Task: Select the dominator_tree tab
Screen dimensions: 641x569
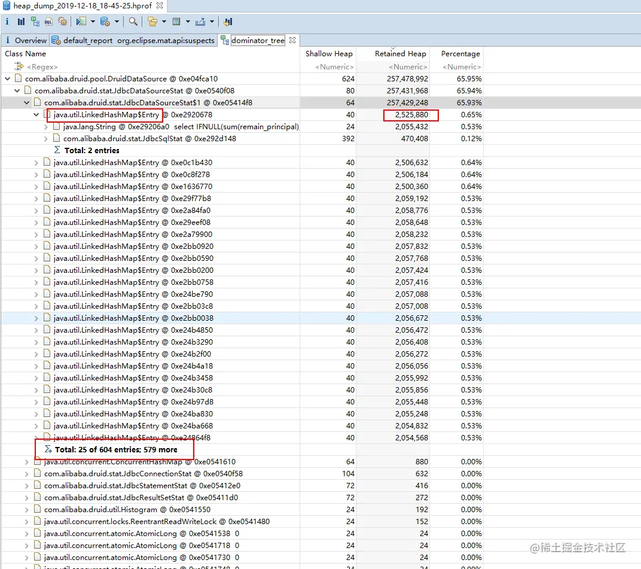Action: coord(258,40)
